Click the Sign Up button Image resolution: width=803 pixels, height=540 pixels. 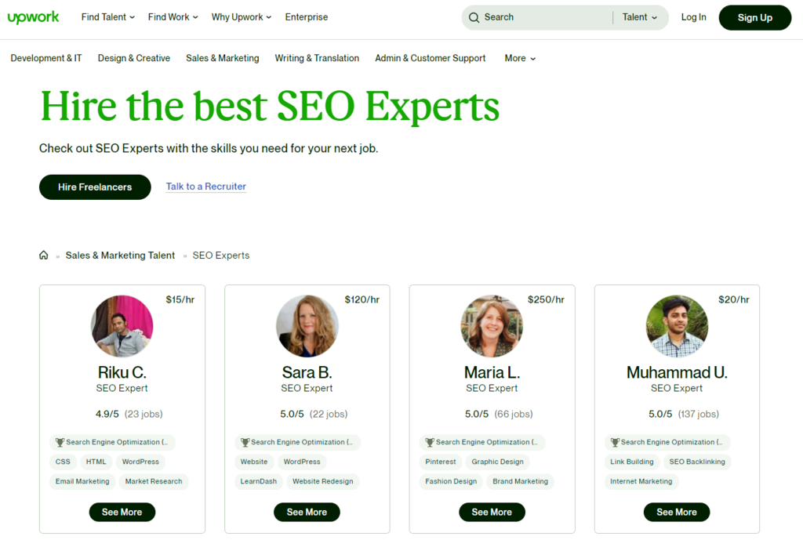pyautogui.click(x=755, y=17)
